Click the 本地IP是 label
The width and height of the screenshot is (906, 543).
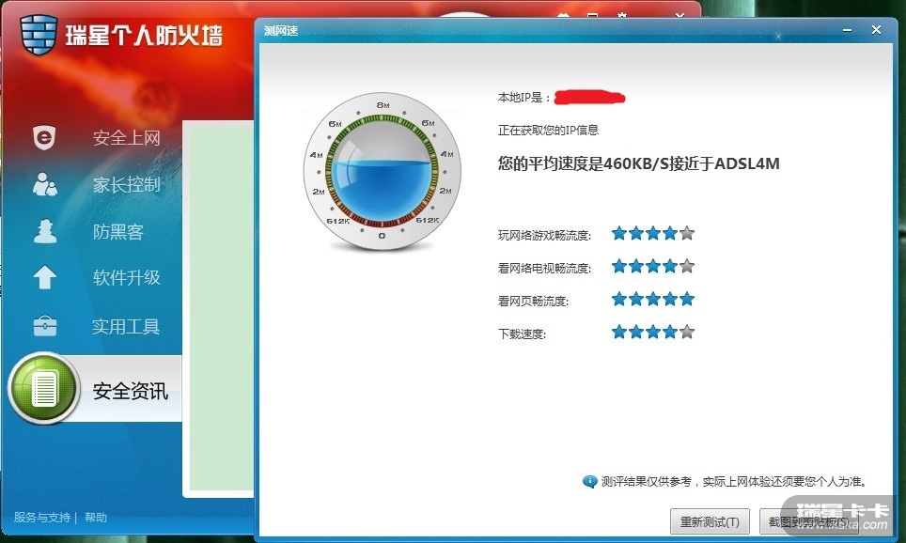524,98
